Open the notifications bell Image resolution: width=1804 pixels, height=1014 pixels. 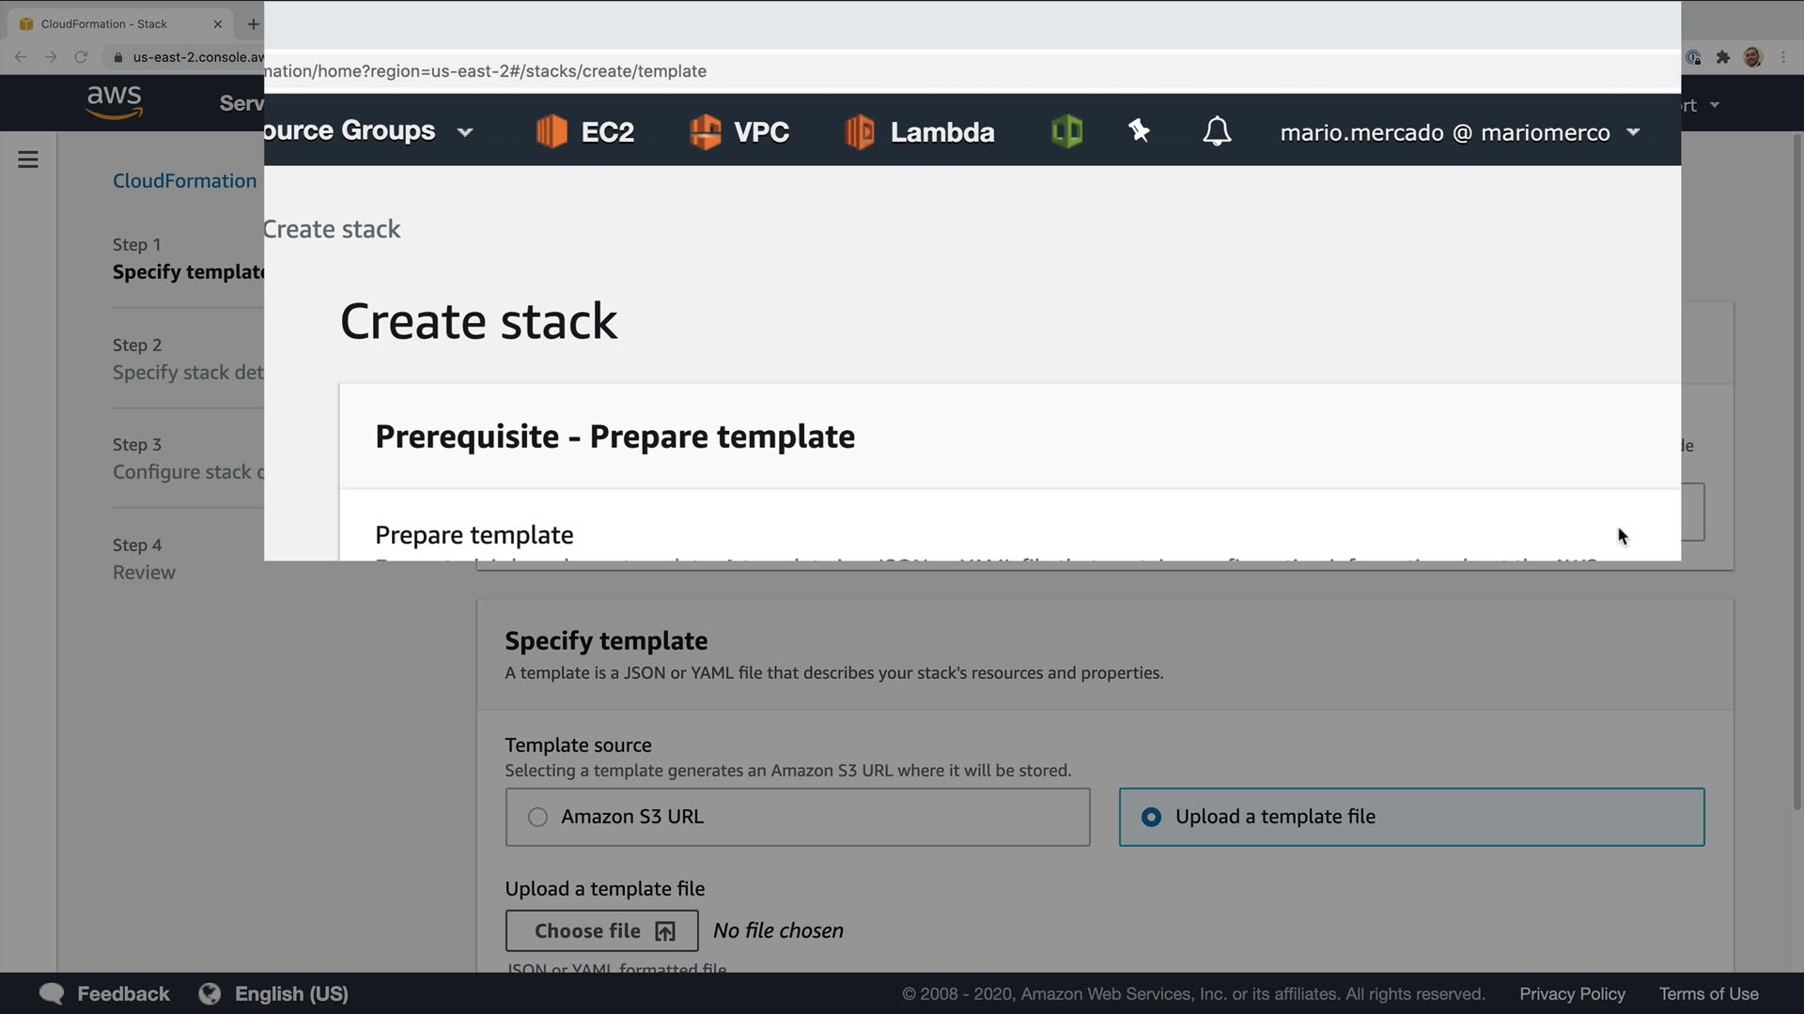point(1217,131)
